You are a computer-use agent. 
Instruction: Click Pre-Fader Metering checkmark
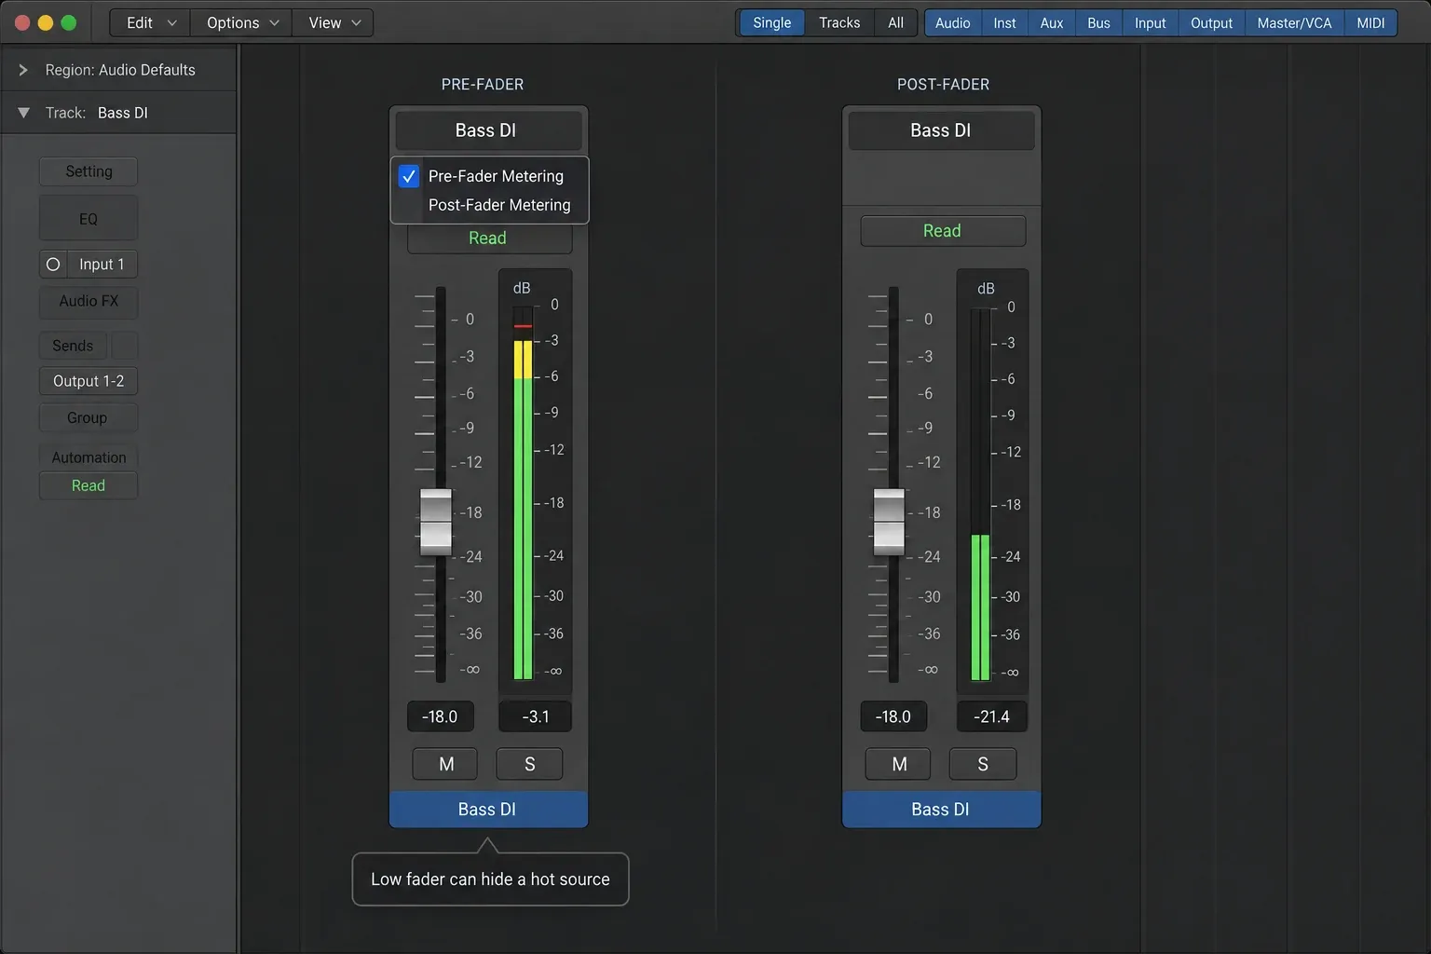(x=409, y=176)
